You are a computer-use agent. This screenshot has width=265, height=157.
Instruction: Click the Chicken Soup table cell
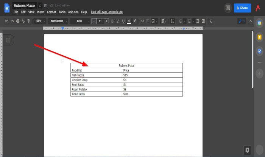(x=96, y=80)
